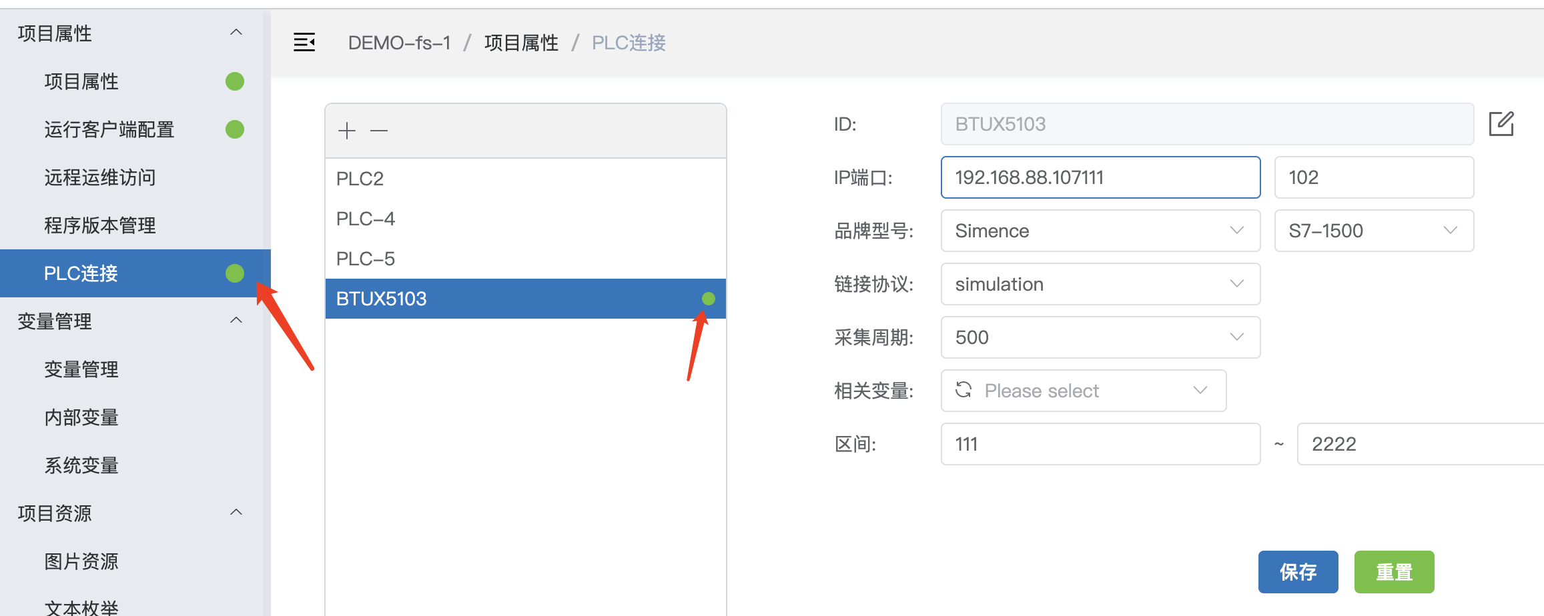Click the 项目属性 breadcrumb link
This screenshot has width=1544, height=616.
(521, 43)
